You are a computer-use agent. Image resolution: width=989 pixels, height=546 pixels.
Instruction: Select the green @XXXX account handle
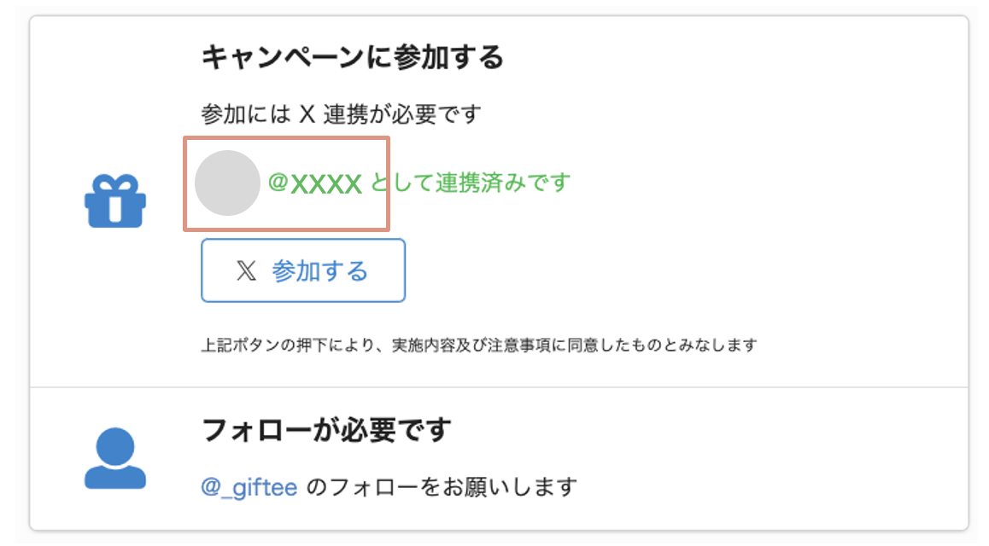[x=315, y=183]
